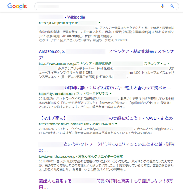Click the https://ja.wikipedia.org/wiki/ URL text

[x=58, y=23]
